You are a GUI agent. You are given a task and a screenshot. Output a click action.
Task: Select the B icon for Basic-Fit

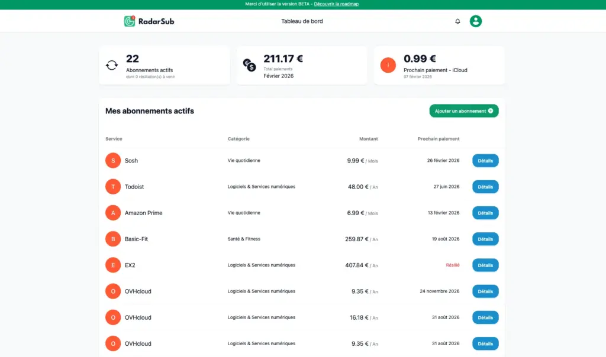click(x=112, y=239)
